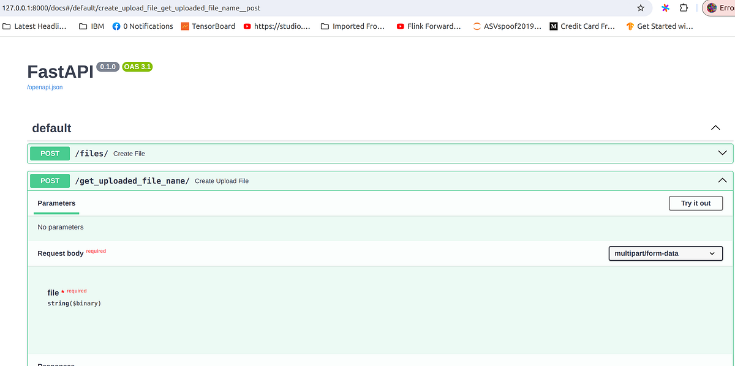Open the IBM bookmarks folder

pos(91,26)
